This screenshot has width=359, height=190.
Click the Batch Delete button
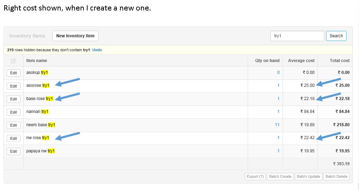coord(336,176)
